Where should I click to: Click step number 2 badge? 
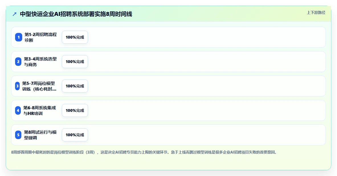click(18, 62)
